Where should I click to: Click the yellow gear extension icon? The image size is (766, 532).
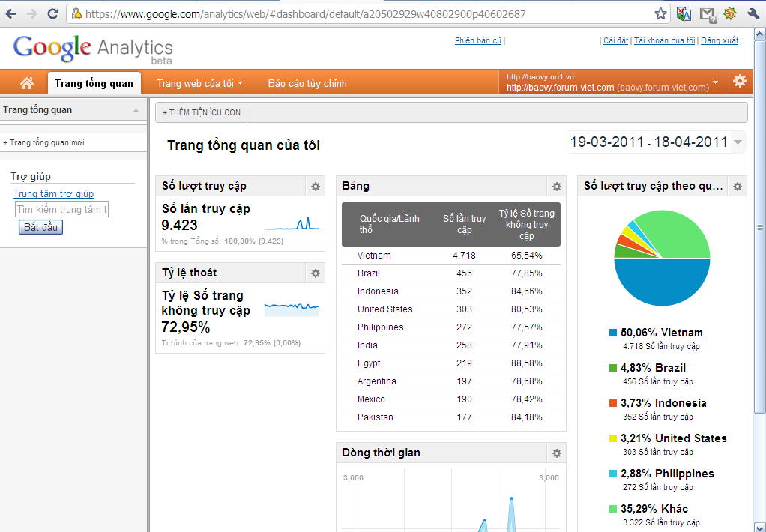click(x=730, y=13)
